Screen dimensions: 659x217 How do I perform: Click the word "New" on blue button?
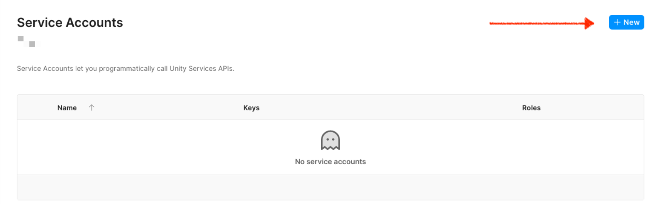coord(631,22)
